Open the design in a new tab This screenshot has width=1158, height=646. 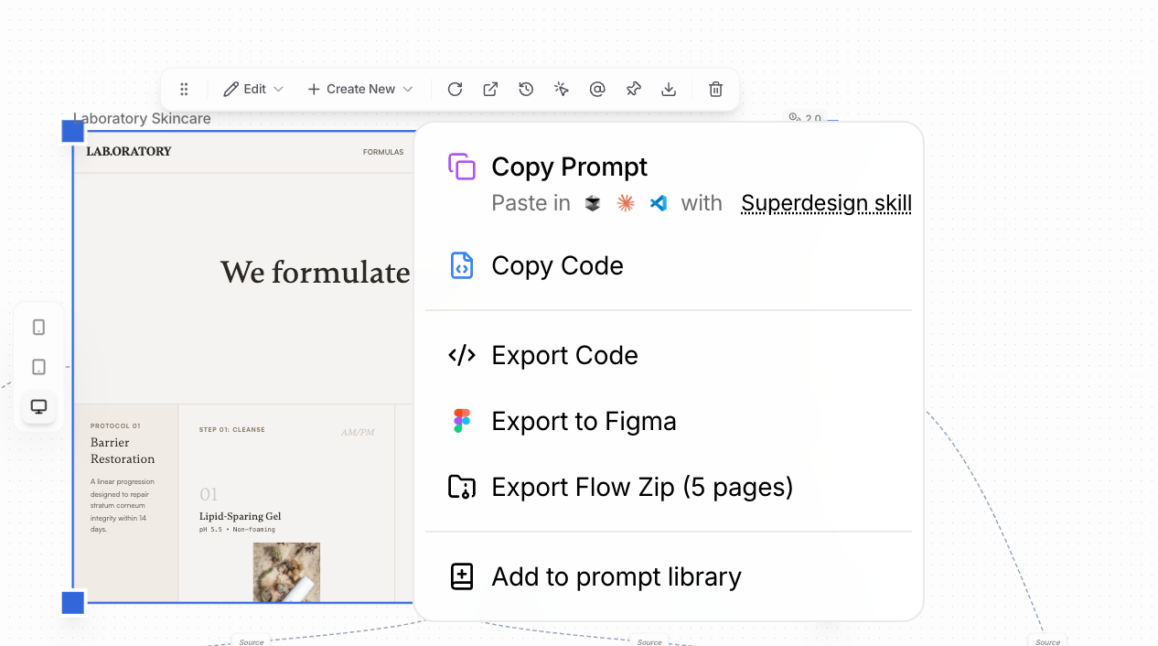(490, 89)
